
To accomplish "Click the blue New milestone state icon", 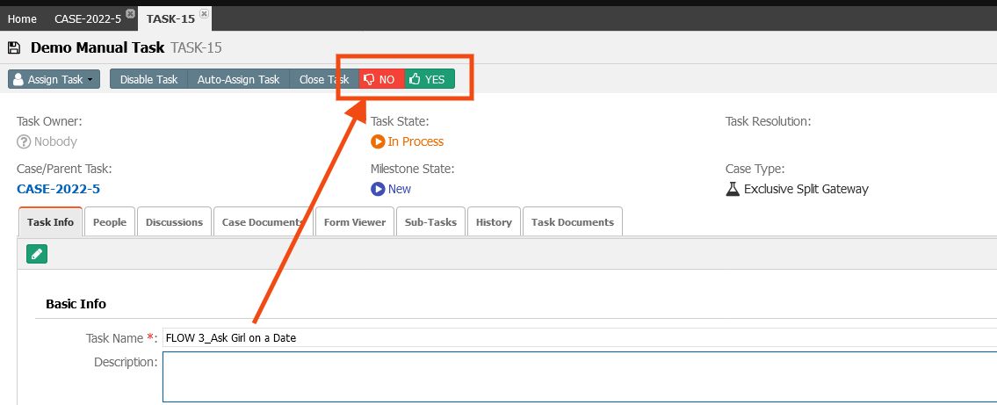I will (378, 189).
